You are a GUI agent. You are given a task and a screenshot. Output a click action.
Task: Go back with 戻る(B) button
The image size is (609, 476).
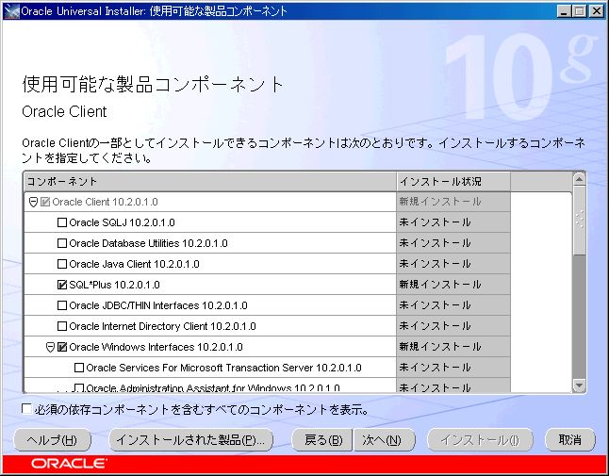(x=322, y=440)
